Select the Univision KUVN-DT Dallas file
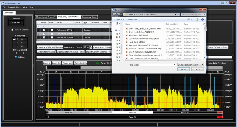 146,48
